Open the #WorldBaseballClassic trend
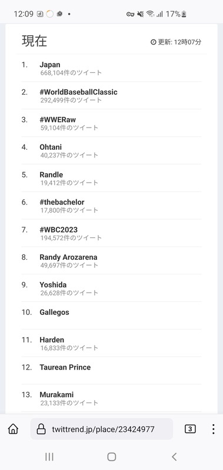Viewport: 223px width, 470px height. (x=78, y=92)
